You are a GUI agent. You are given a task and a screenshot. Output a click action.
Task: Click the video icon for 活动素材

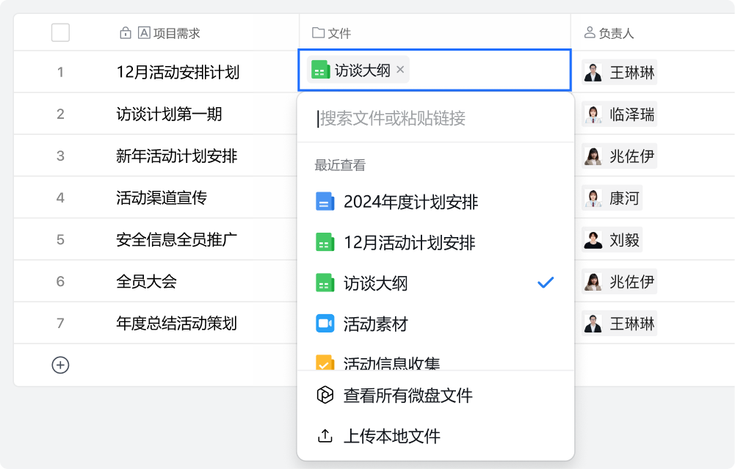click(325, 324)
